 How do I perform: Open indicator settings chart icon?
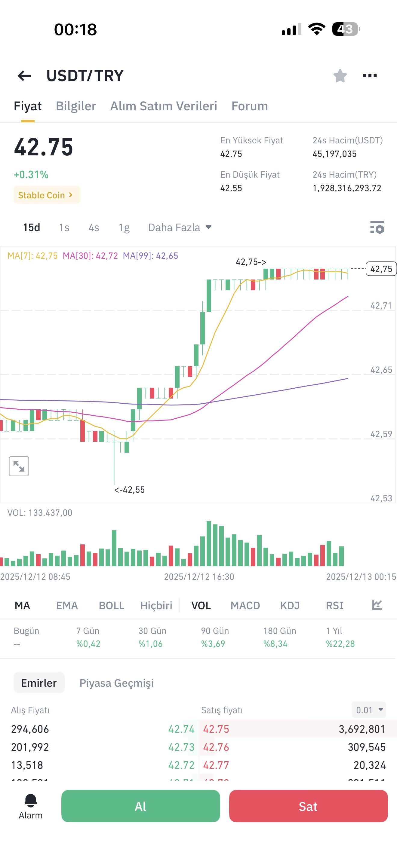(377, 605)
